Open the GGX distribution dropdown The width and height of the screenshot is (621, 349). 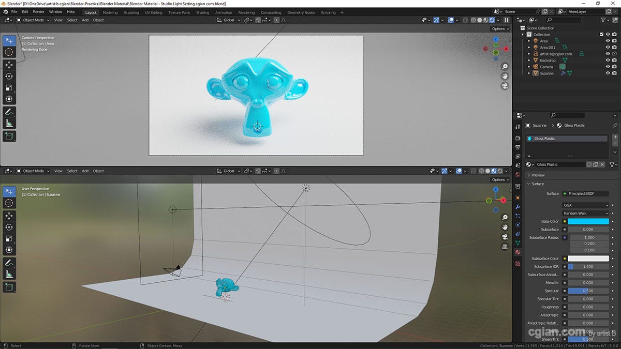pyautogui.click(x=585, y=205)
